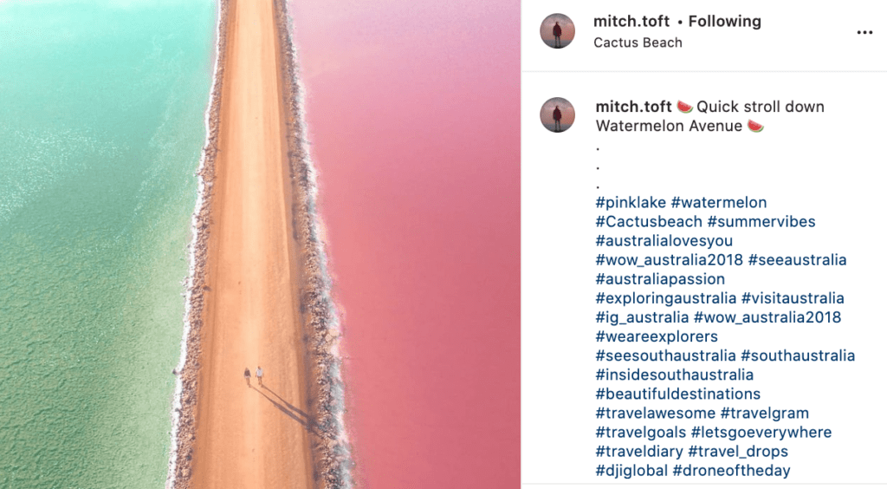This screenshot has width=887, height=489.
Task: Open the #seeaustralia hashtag
Action: coord(797,260)
